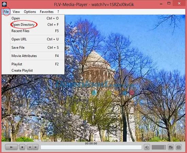Screen dimensions: 187x153
Task: Open the View menu
Action: pyautogui.click(x=16, y=12)
